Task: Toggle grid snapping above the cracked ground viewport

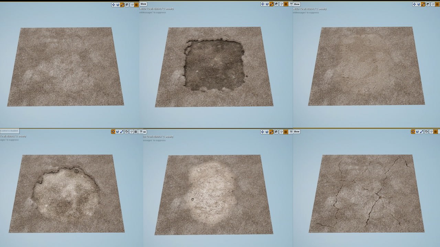Action: coord(436,131)
